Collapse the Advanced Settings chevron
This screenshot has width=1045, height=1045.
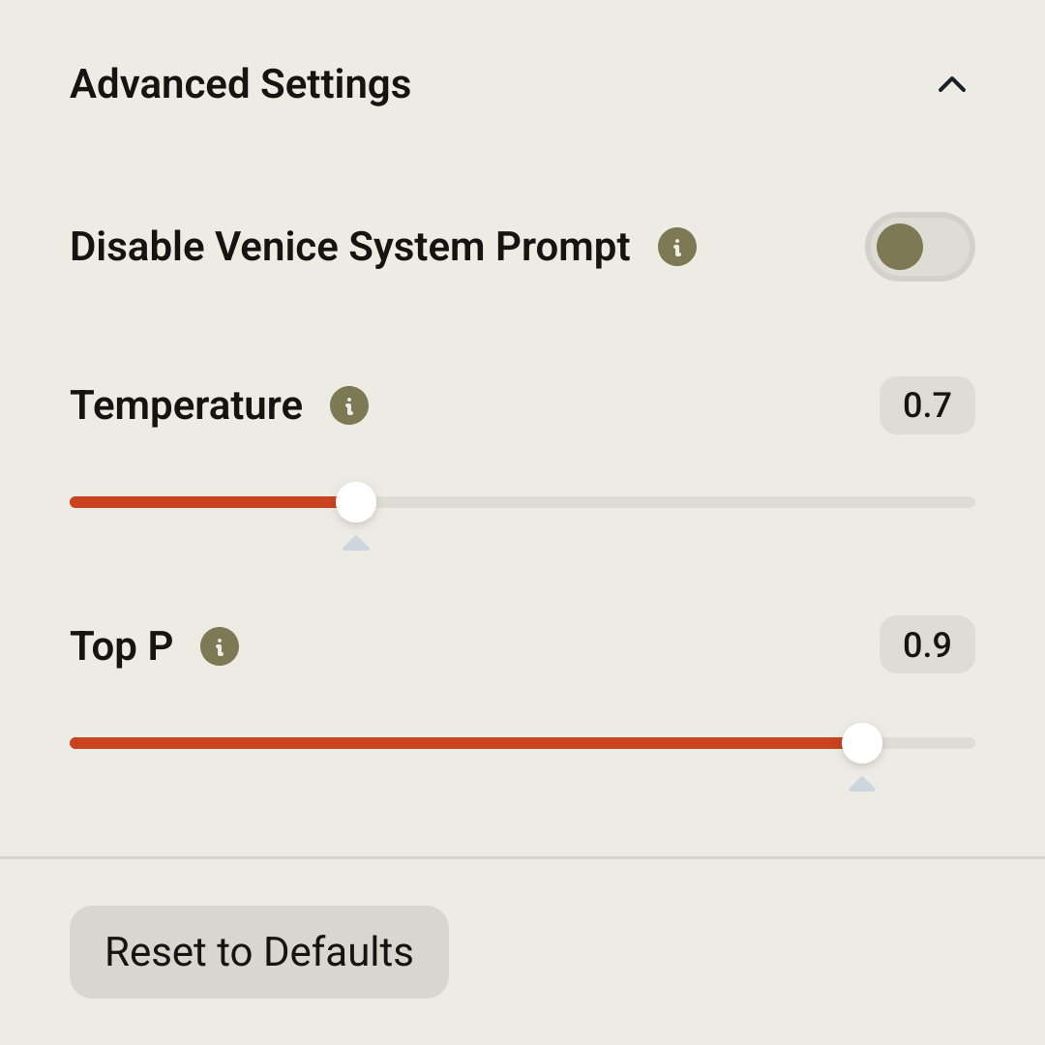pos(952,85)
